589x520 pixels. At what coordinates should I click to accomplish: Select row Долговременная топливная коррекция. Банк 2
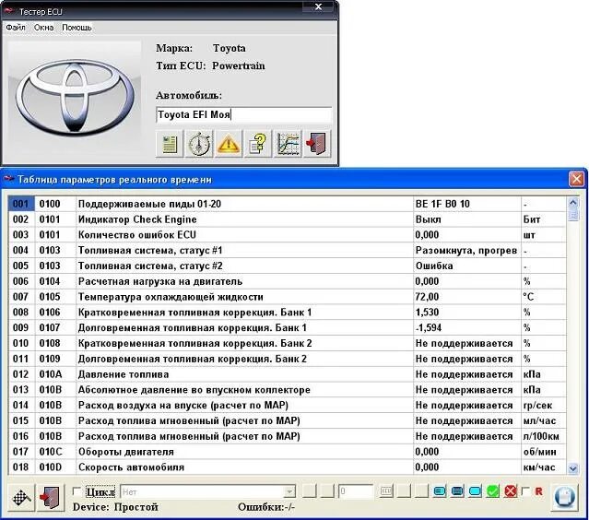point(287,359)
